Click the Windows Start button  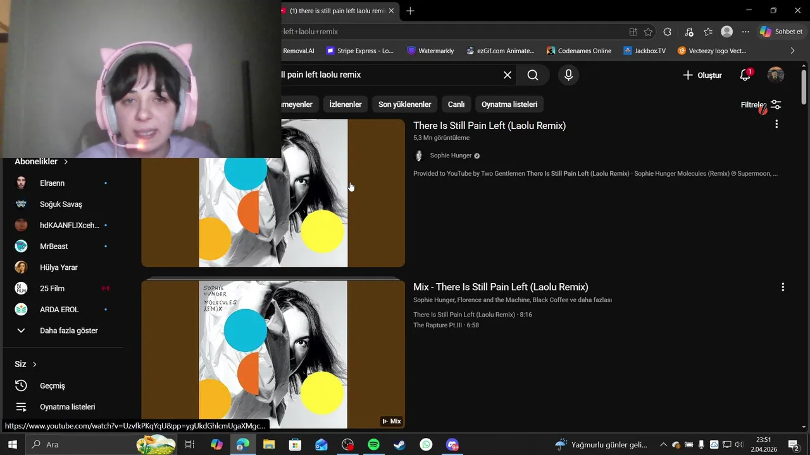[x=12, y=445]
